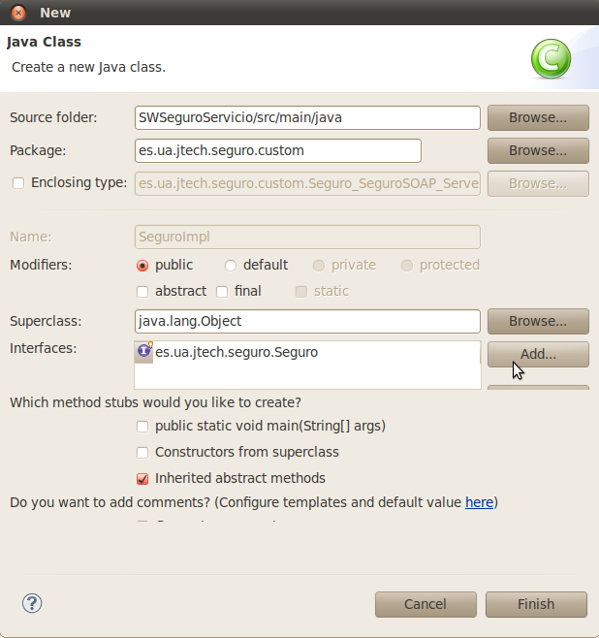
Task: Check the abstract modifier checkbox
Action: tap(142, 292)
